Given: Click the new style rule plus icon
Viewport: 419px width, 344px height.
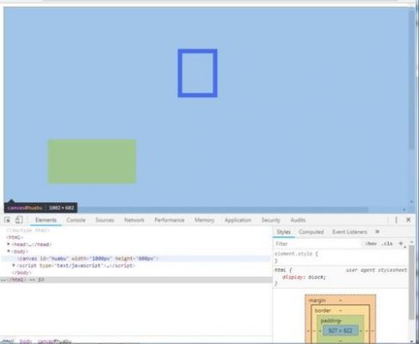Looking at the screenshot, I should 401,243.
